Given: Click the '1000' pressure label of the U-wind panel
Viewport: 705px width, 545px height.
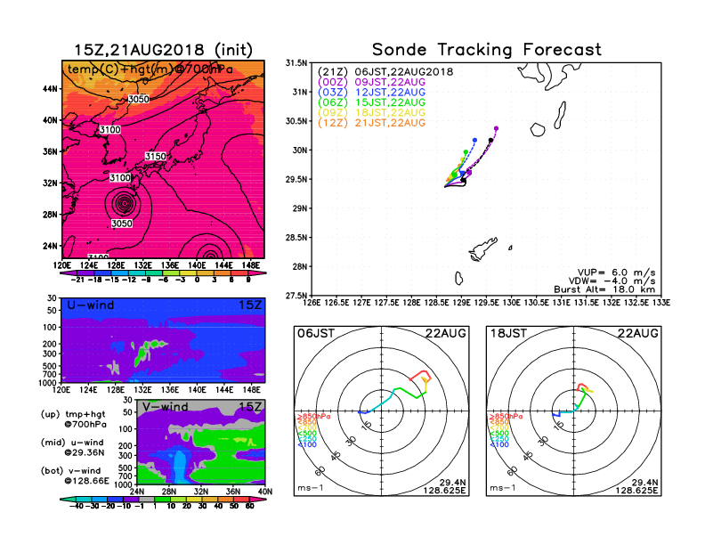Looking at the screenshot, I should point(50,383).
